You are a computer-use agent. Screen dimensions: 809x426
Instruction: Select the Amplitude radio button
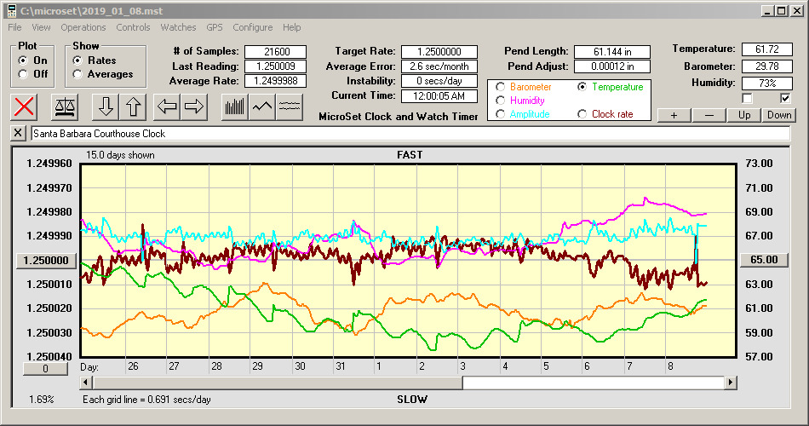pos(500,113)
